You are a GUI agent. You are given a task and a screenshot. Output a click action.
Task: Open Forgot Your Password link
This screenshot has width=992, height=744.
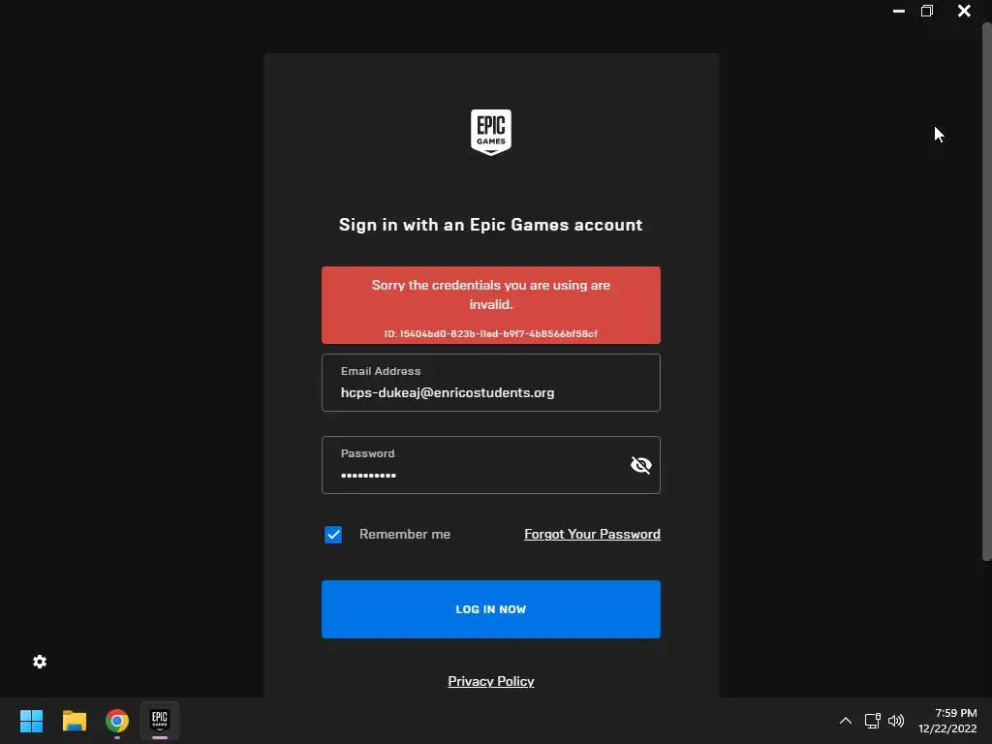[592, 534]
